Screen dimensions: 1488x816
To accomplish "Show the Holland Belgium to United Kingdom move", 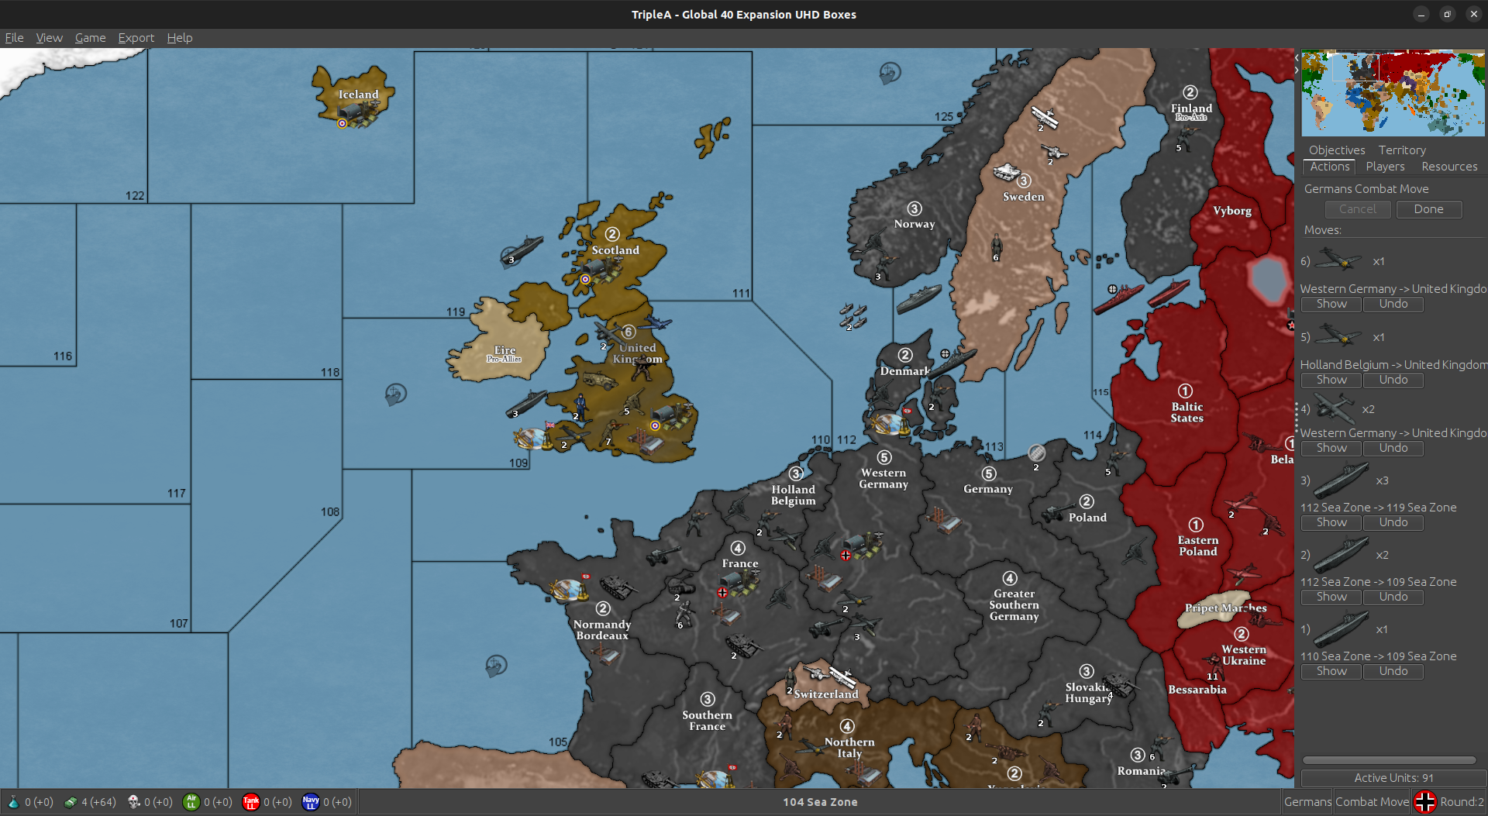I will click(1331, 380).
